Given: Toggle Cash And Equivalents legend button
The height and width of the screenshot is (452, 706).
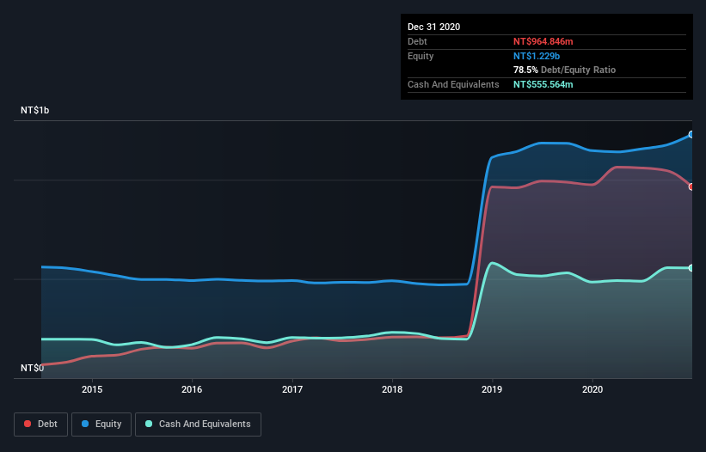Looking at the screenshot, I should (x=198, y=425).
